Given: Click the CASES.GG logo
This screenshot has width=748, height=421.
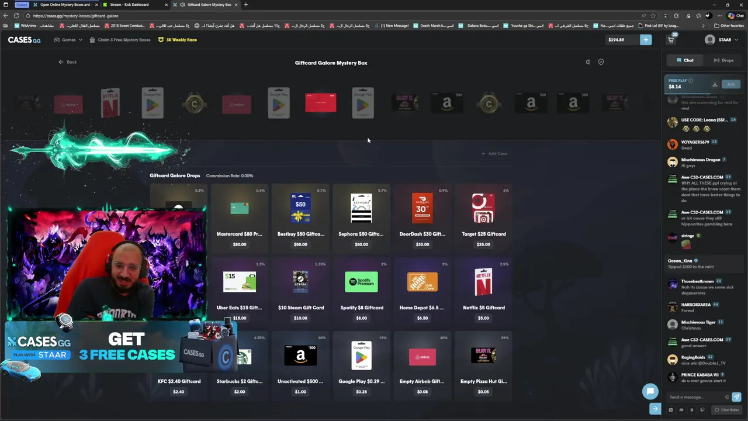Looking at the screenshot, I should tap(24, 40).
